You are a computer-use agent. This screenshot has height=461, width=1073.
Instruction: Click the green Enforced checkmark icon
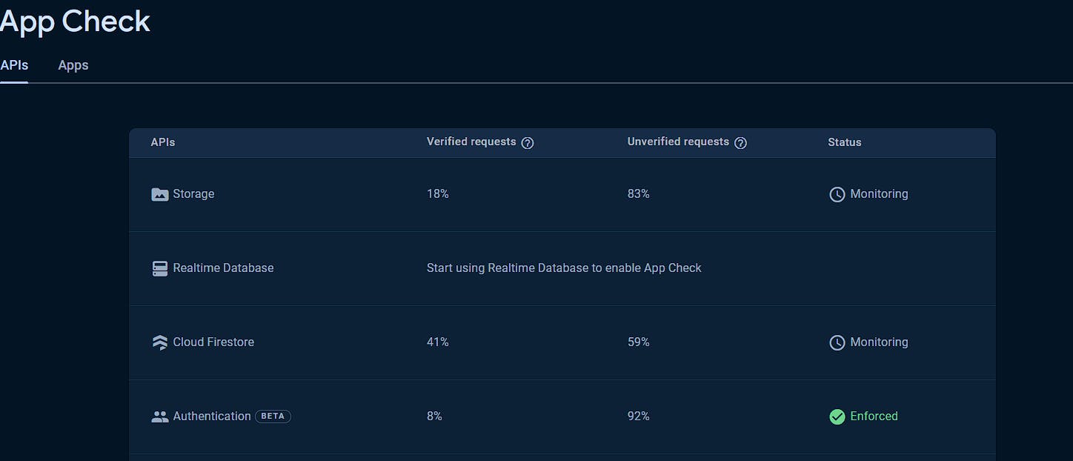click(837, 417)
